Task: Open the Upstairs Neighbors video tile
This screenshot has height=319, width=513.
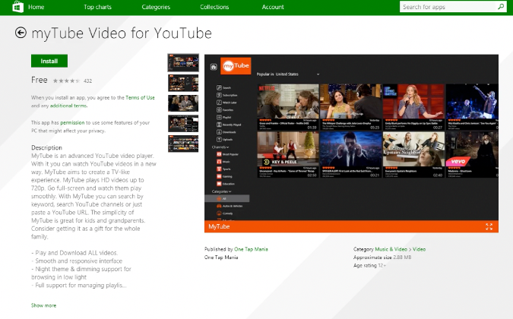Action: (413, 155)
